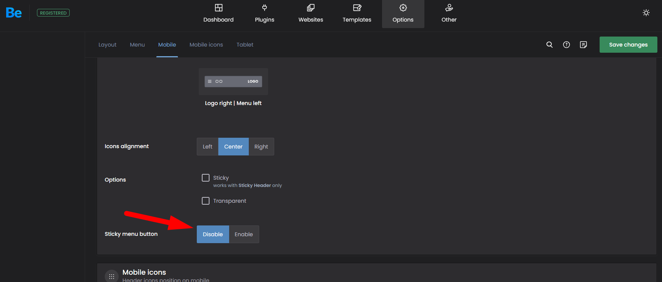Go to the Plugins section
The height and width of the screenshot is (282, 662).
tap(265, 14)
